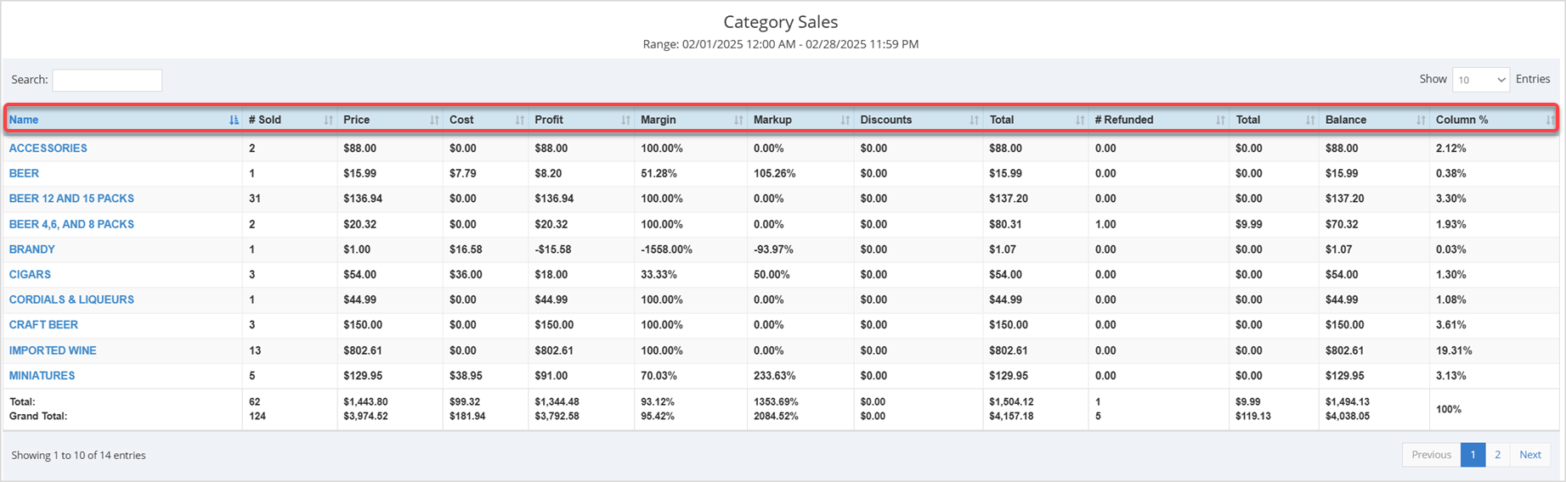Click the date Range text
Screen dimensions: 1566x482
pyautogui.click(x=780, y=44)
